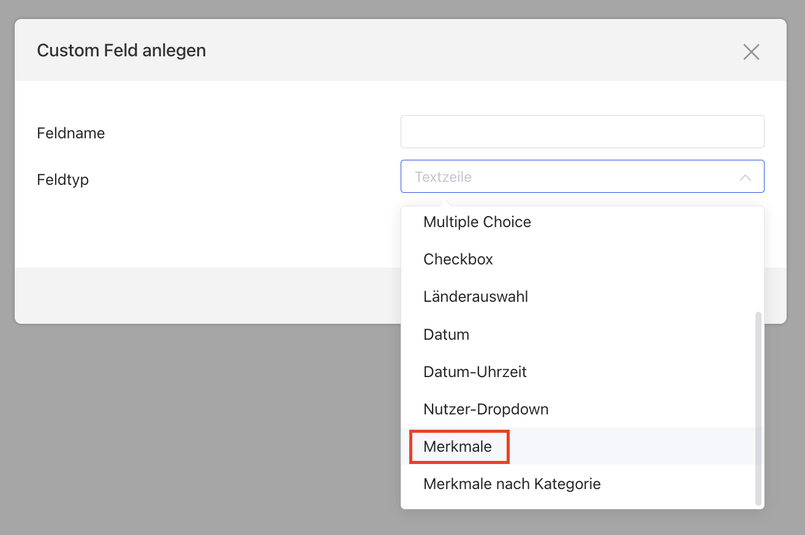Screen dimensions: 805x535
Task: Select Multiple Choice field type
Action: click(x=477, y=222)
